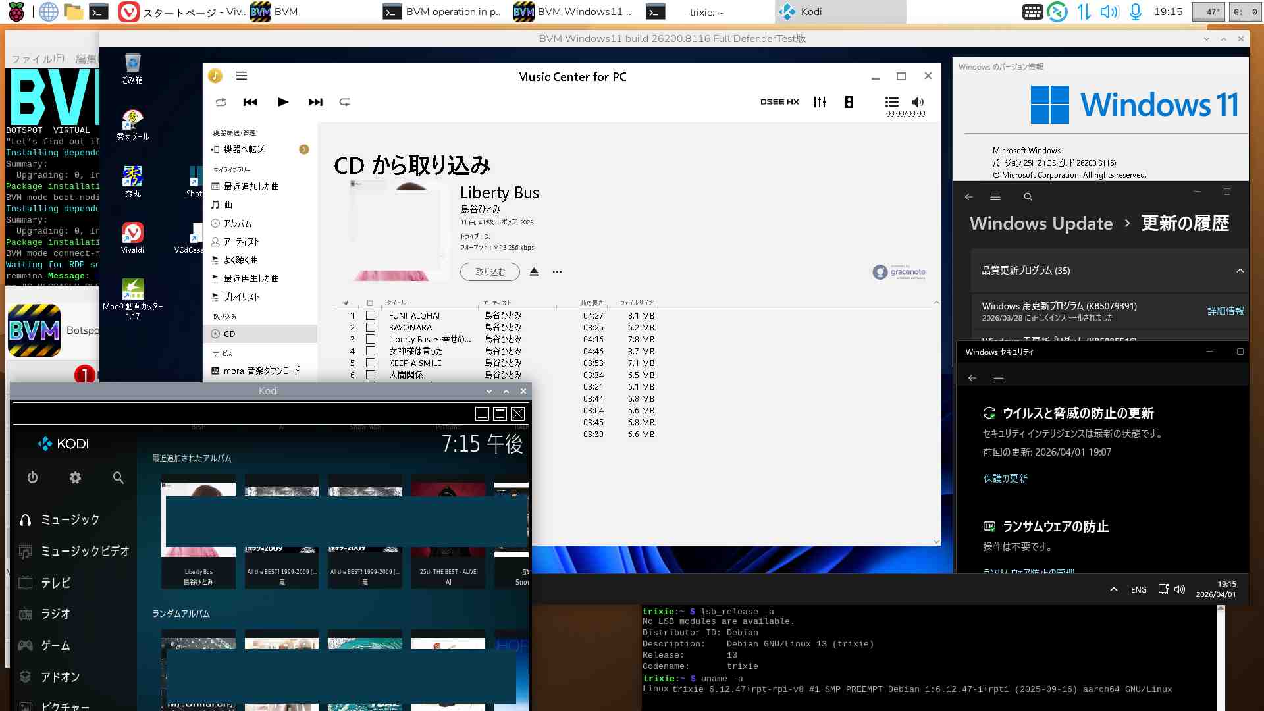Select アルバム in Music Center sidebar

point(237,223)
